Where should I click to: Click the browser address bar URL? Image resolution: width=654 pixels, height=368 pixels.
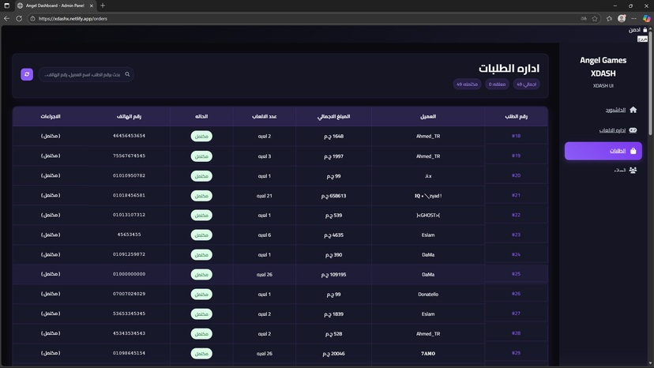(73, 18)
